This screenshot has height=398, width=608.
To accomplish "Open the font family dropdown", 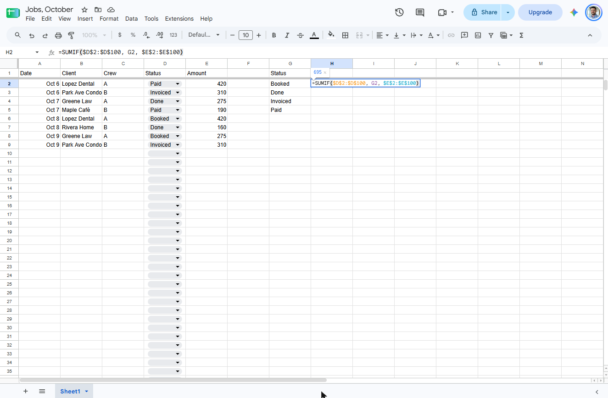I will point(204,35).
